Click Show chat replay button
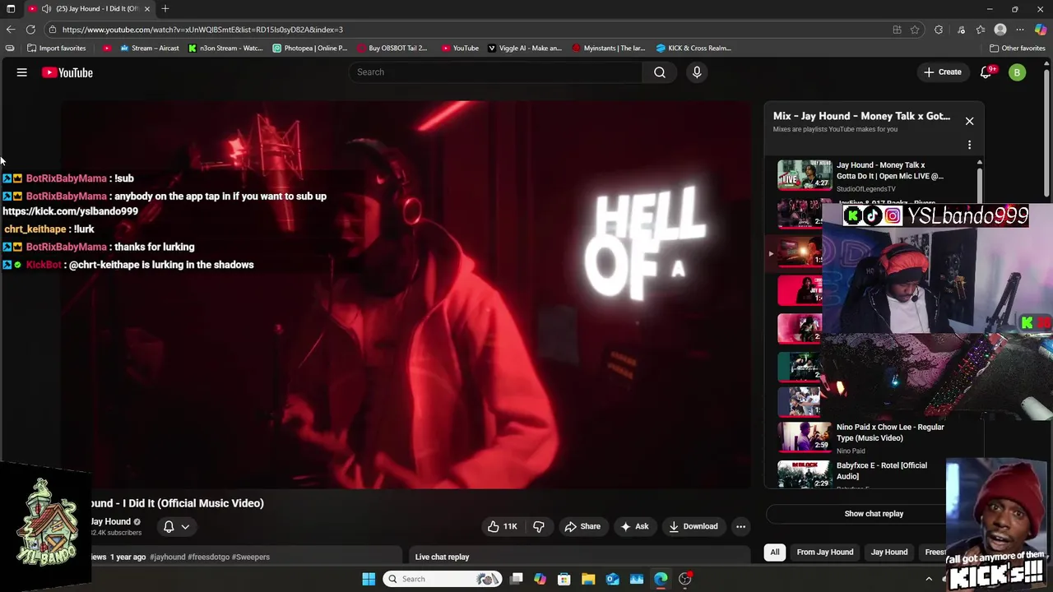Screen dimensions: 1053x592 coord(874,514)
